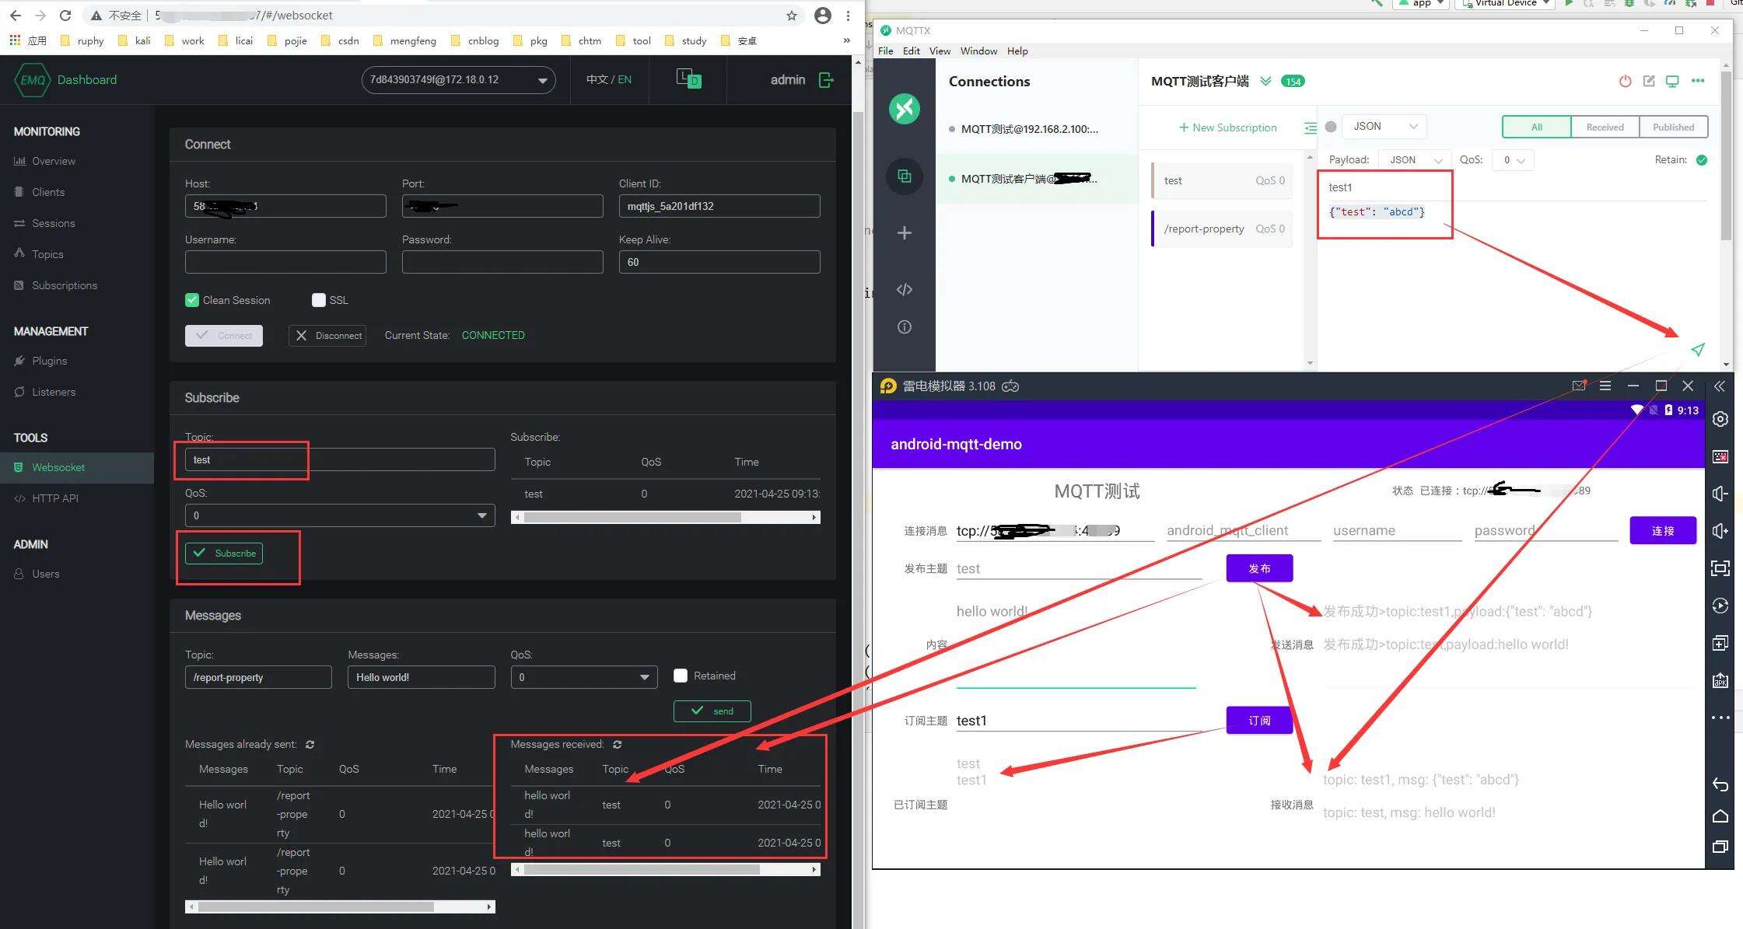Uncheck the Clean Session checkbox
The image size is (1743, 929).
tap(192, 300)
